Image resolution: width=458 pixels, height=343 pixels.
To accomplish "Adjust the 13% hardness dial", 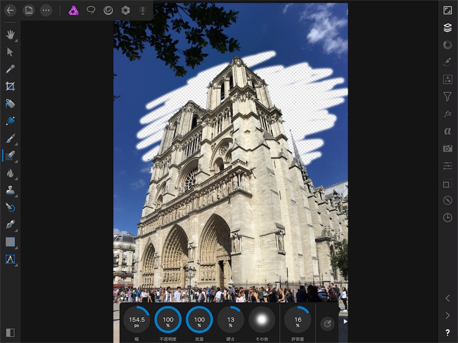I will pyautogui.click(x=230, y=320).
